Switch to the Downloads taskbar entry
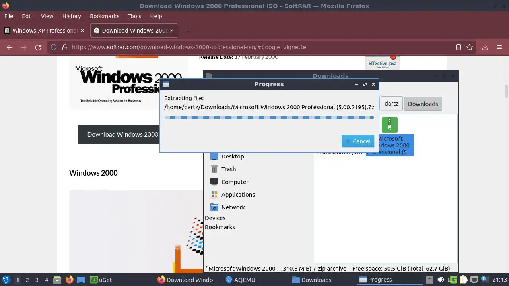This screenshot has height=286, width=509. tap(312, 280)
